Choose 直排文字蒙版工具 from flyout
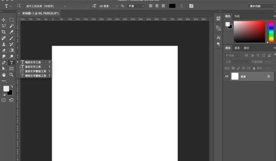 [34, 71]
